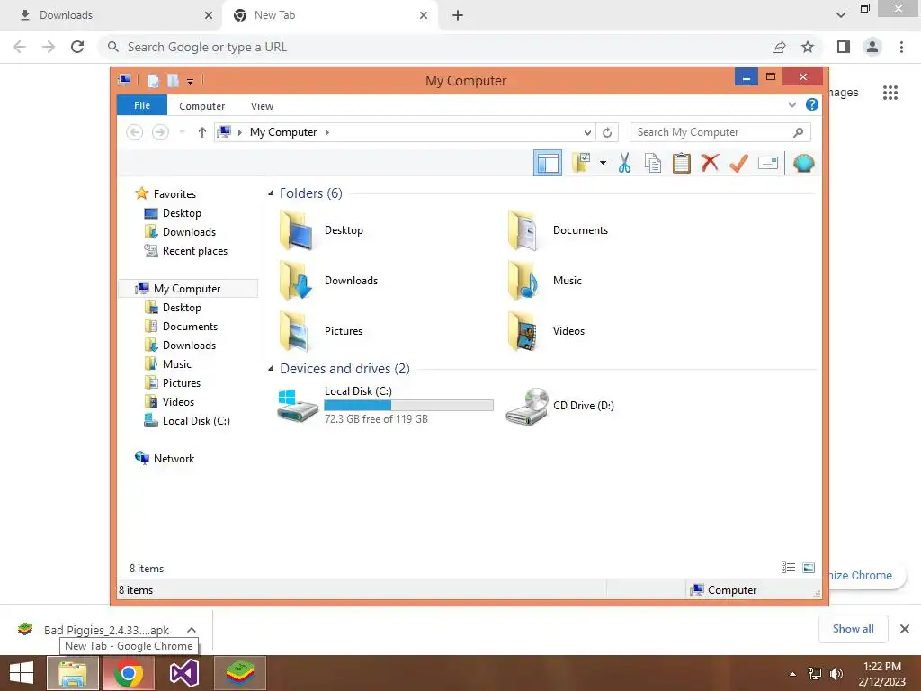Open the folder options toolbar icon
The image size is (921, 691).
581,163
